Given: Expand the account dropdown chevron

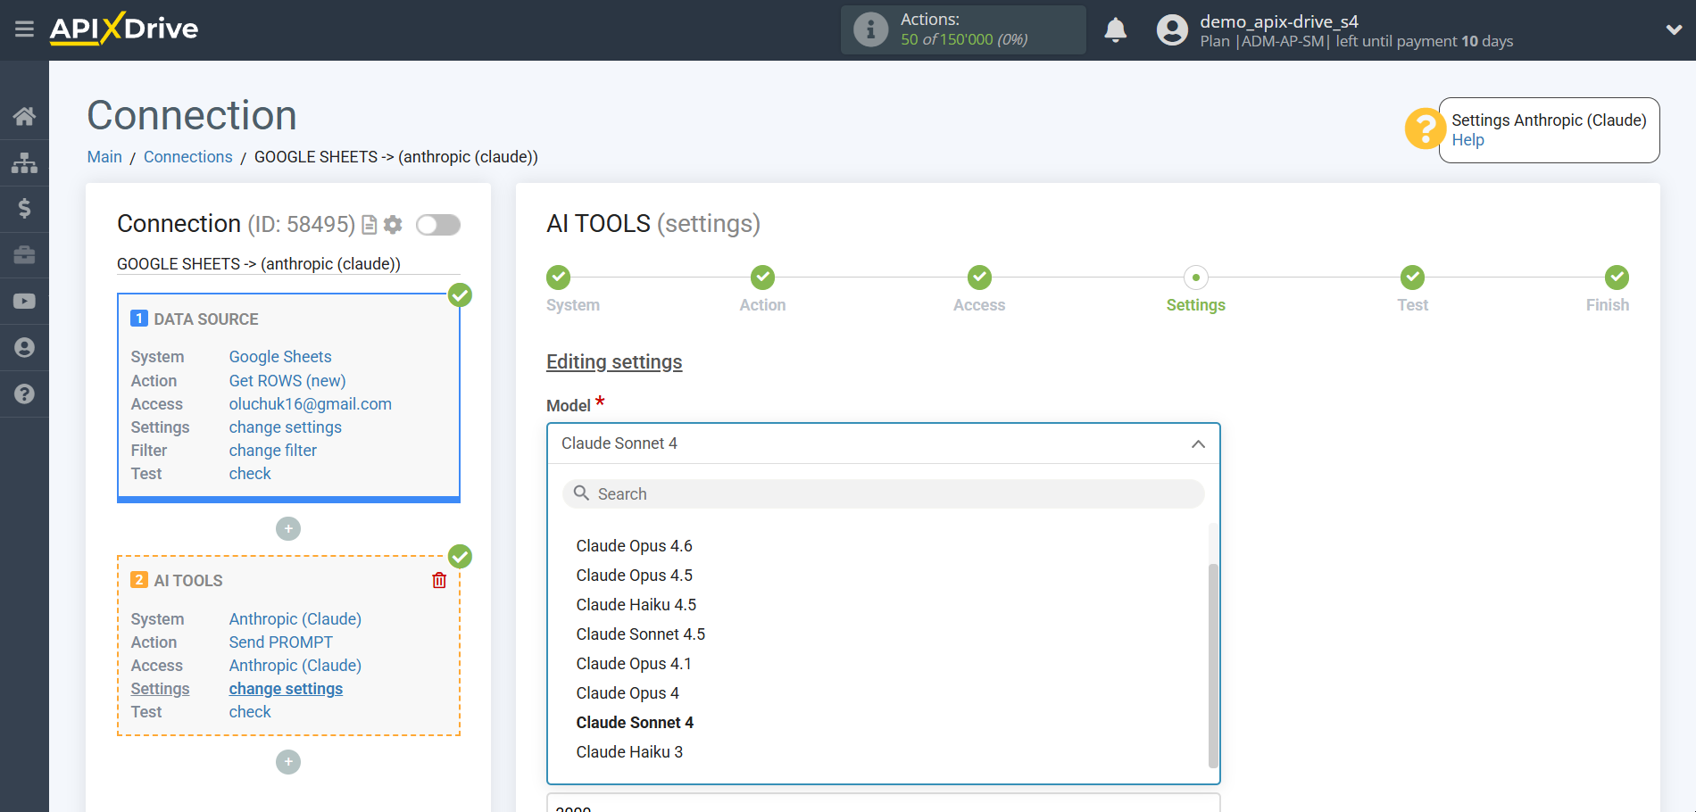Looking at the screenshot, I should tap(1674, 30).
